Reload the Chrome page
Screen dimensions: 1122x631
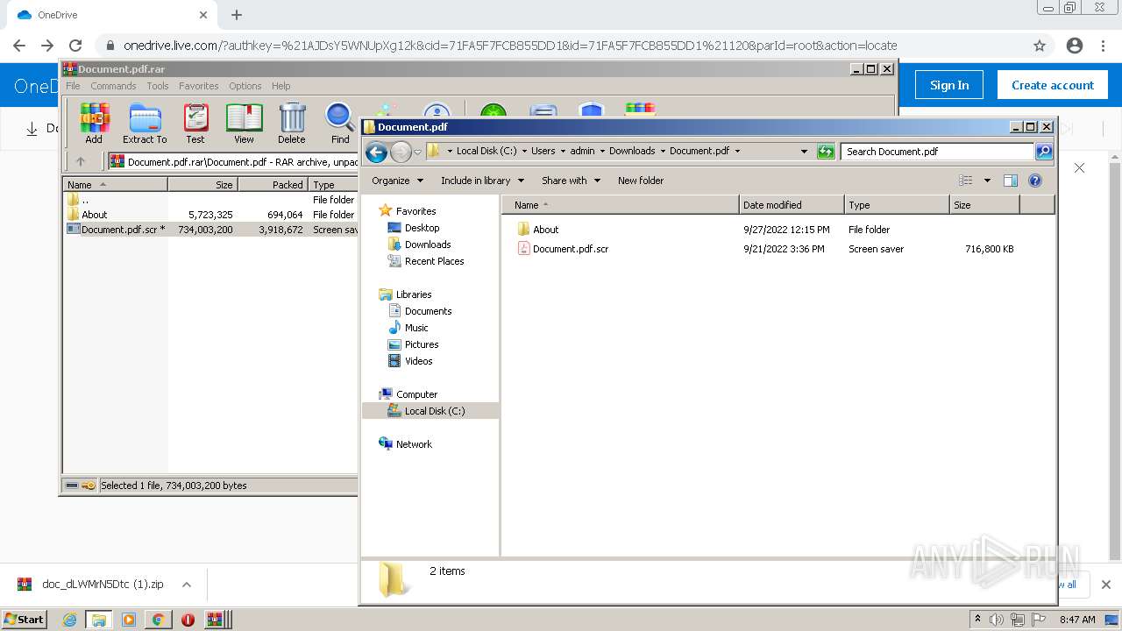coord(75,46)
